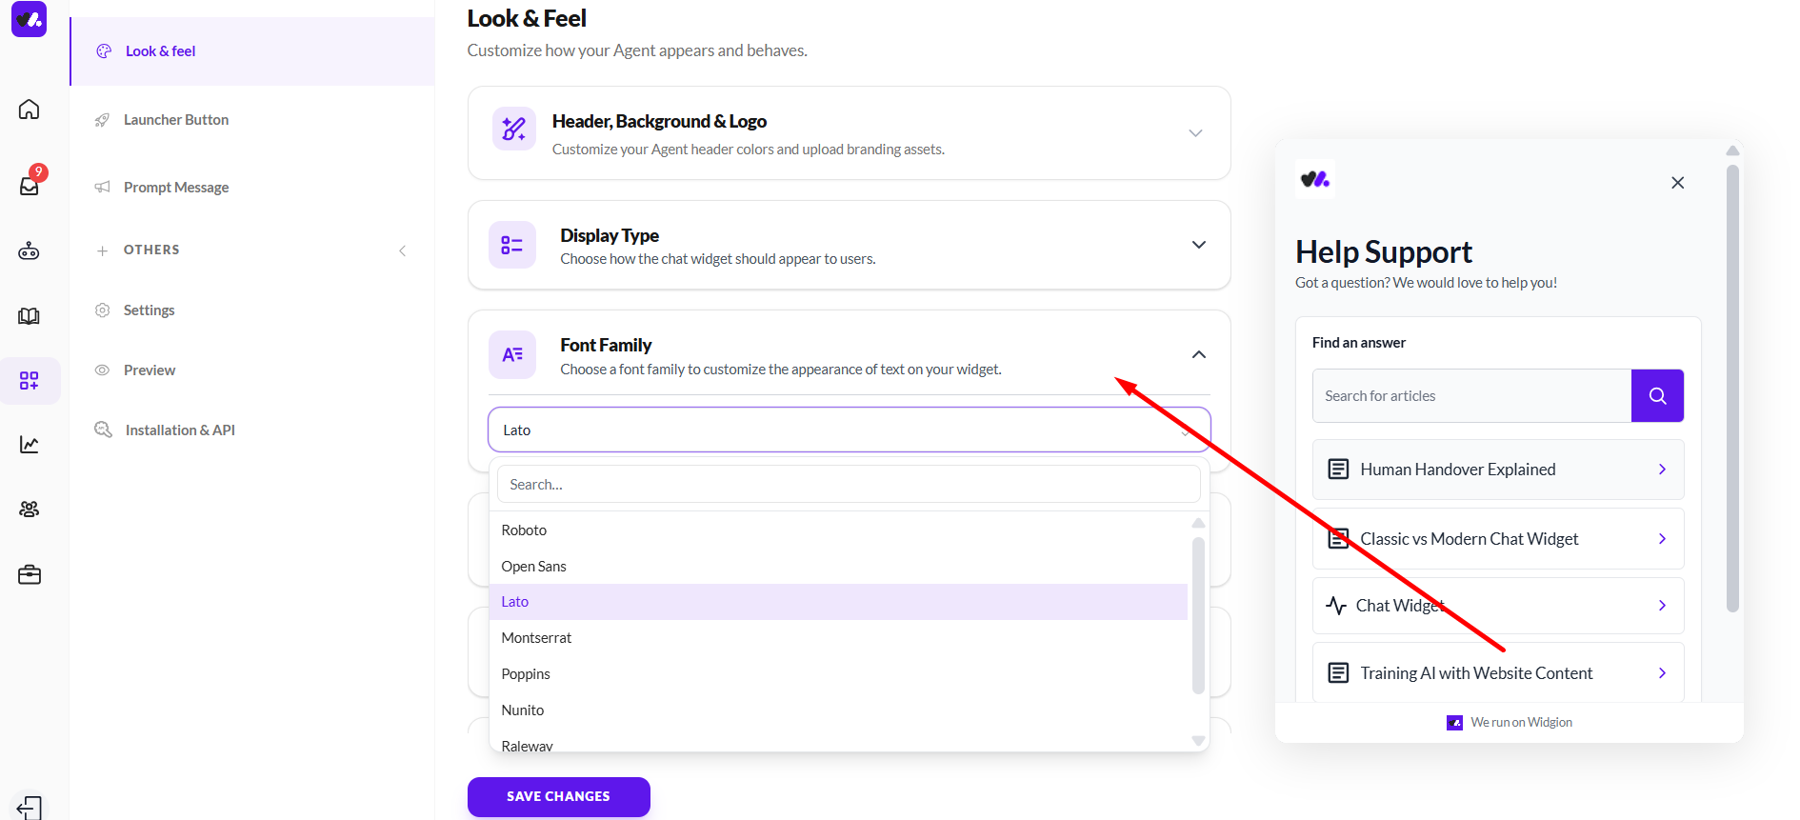Viewport: 1800px width, 820px height.
Task: Click the briefcase icon in sidebar
Action: coord(30,575)
